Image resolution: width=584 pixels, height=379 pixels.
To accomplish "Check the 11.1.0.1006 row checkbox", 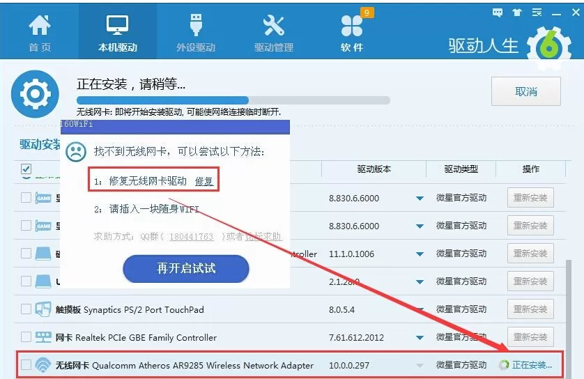I will 26,253.
